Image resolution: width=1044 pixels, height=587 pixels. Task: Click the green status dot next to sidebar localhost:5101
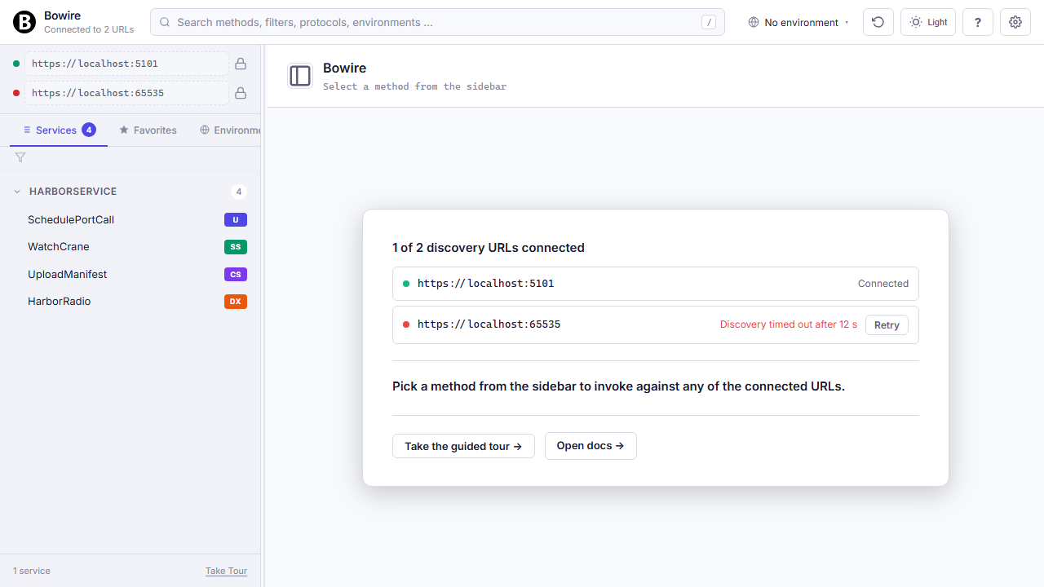[x=16, y=64]
